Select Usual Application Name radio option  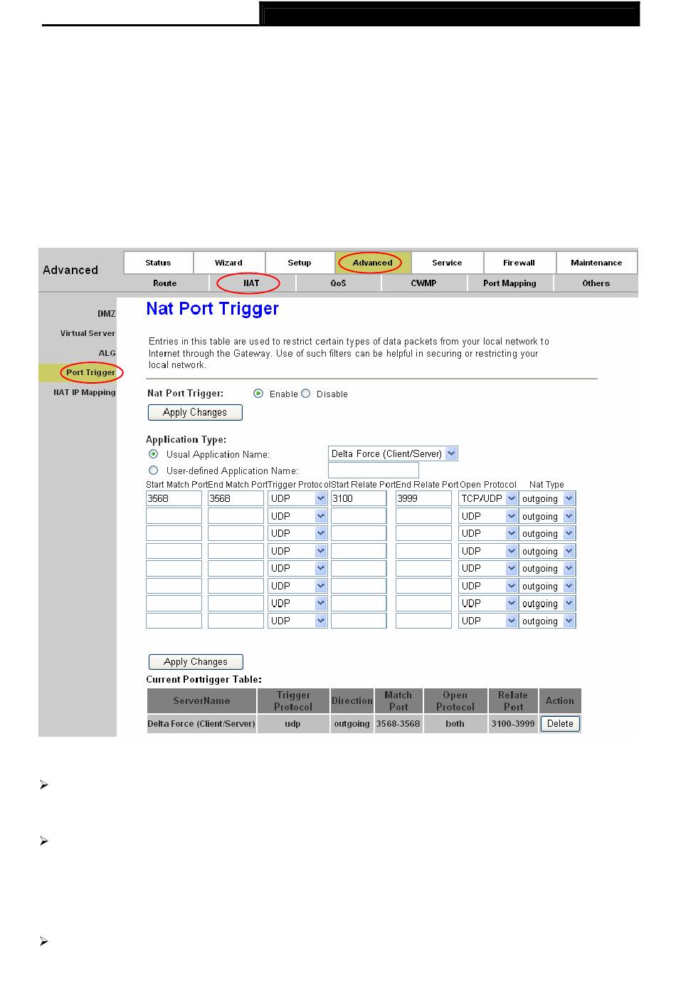point(153,454)
